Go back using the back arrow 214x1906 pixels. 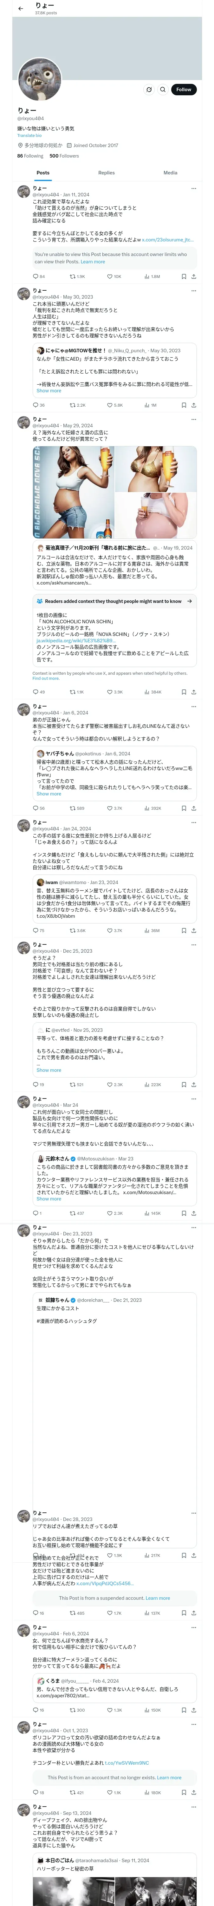coord(21,8)
